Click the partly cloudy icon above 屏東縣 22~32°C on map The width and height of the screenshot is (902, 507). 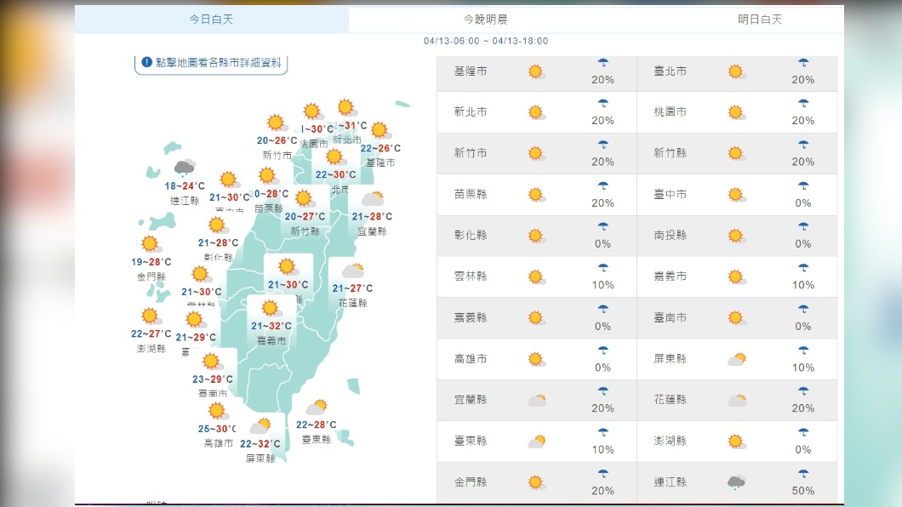260,426
